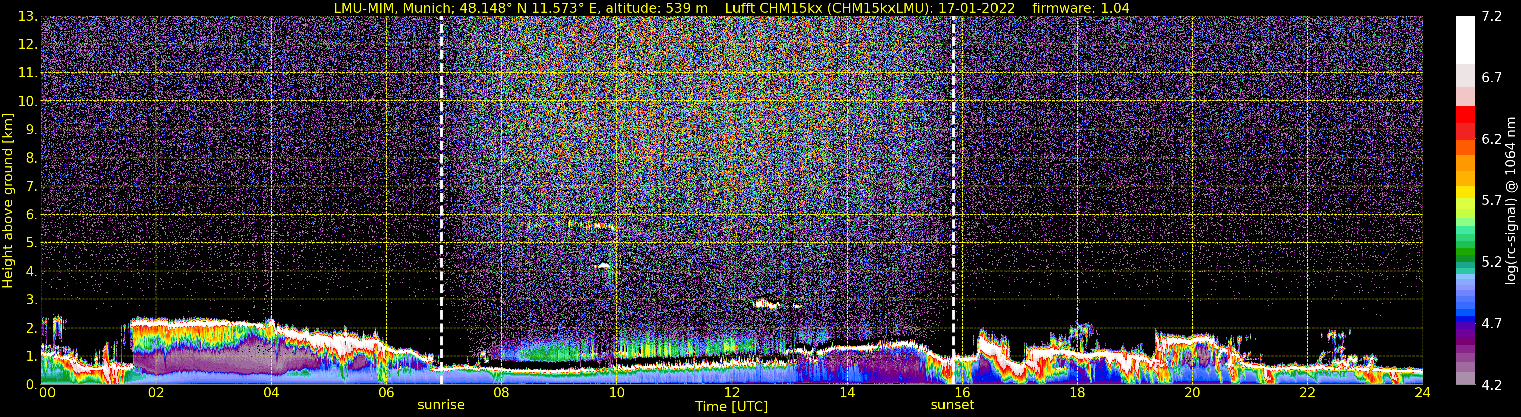Screen dimensions: 1521x417
Task: Click the 'sunrise' label below the time axis
Action: (441, 405)
